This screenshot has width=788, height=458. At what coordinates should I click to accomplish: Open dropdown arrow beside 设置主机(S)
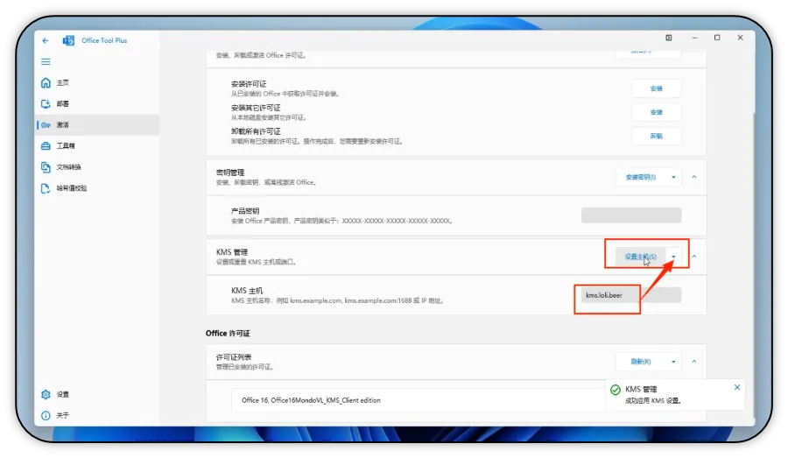(x=673, y=257)
